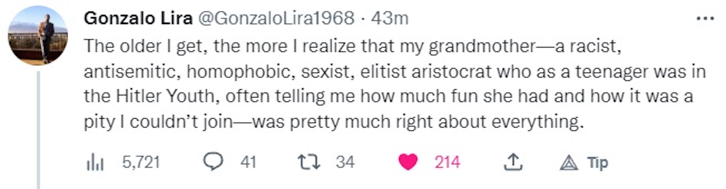The height and width of the screenshot is (189, 726).
Task: Click the 41 replies count
Action: coord(248,162)
